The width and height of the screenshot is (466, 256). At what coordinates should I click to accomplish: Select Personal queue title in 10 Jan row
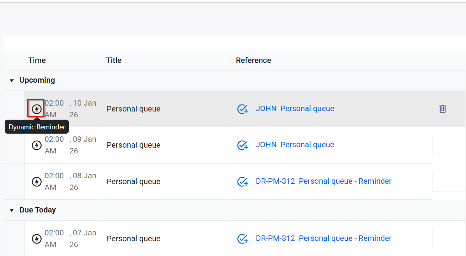[134, 109]
